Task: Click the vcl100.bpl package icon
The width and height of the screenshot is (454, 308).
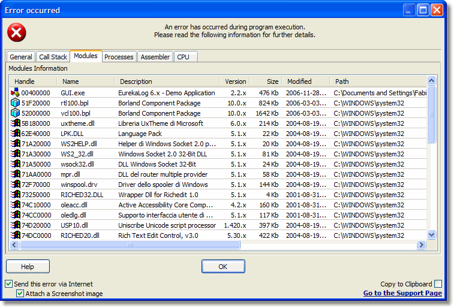Action: click(15, 113)
